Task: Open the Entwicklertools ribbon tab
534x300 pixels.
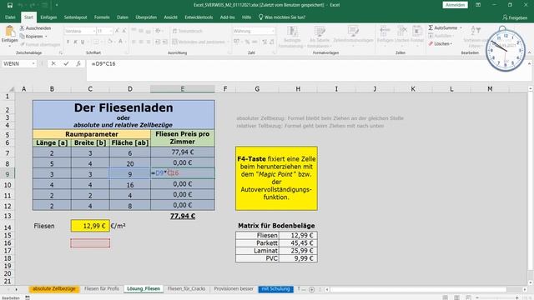Action: pyautogui.click(x=199, y=17)
